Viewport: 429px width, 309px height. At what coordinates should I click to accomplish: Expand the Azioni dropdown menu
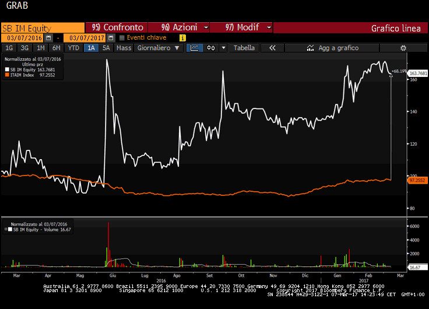[180, 27]
